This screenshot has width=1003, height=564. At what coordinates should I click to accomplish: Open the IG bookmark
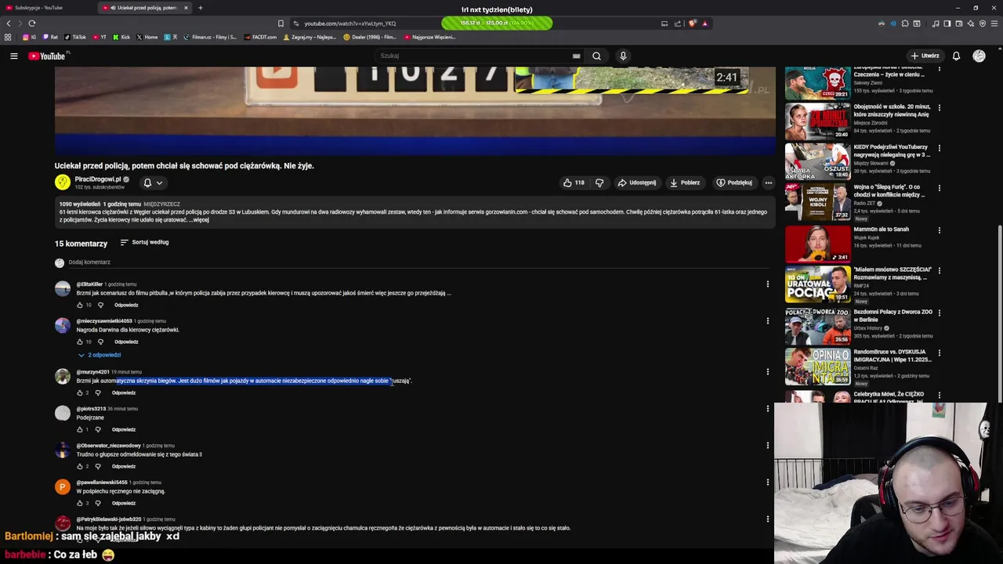[31, 37]
